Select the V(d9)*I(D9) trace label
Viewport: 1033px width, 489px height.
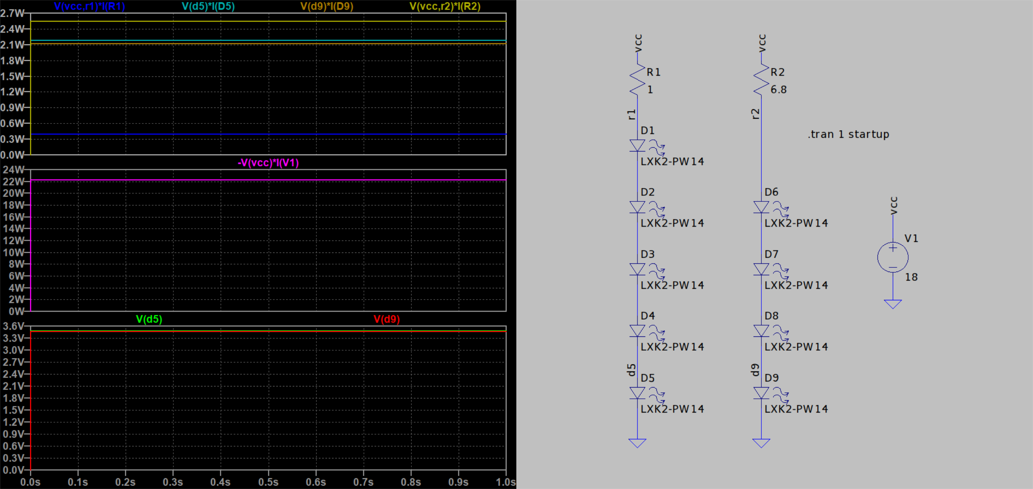point(327,6)
